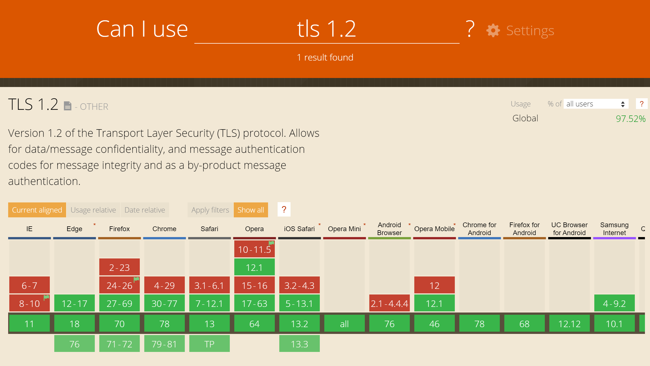Select the Chrome browser column tab

(164, 228)
